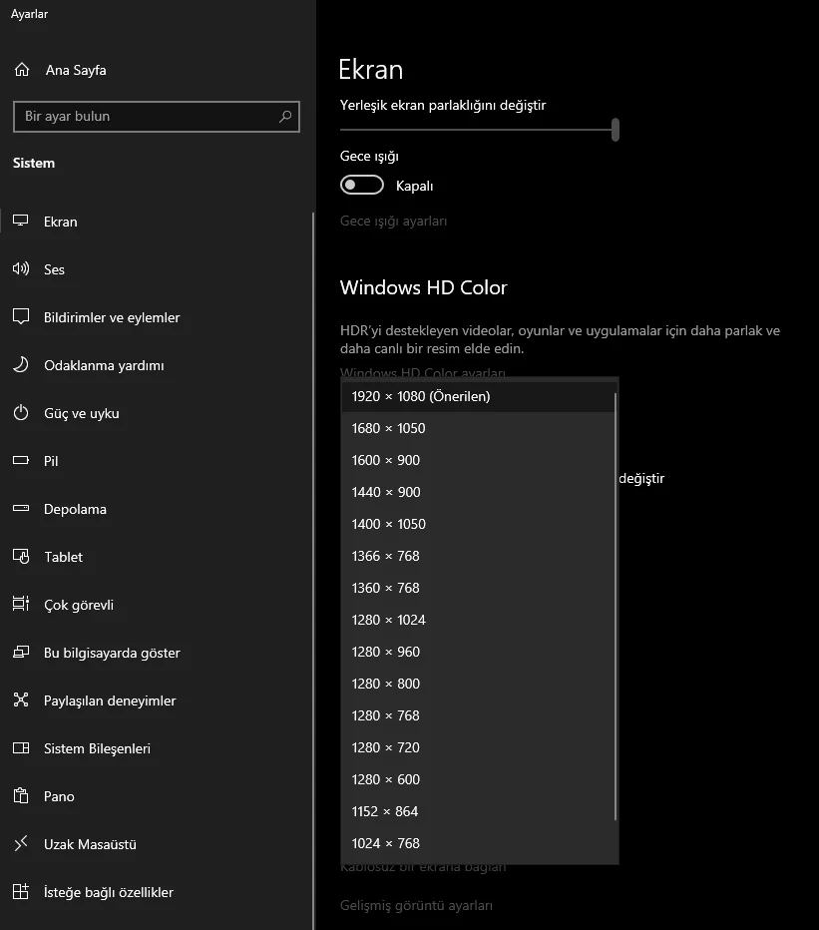Toggle the Gece ışığı switch
Viewport: 819px width, 930px height.
(362, 186)
